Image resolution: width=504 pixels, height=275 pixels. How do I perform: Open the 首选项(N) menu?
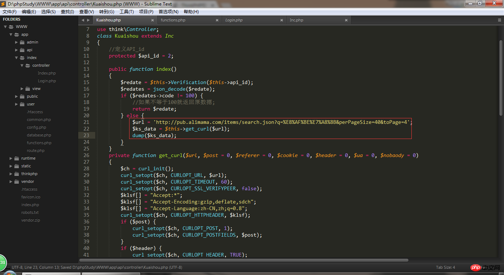pyautogui.click(x=168, y=11)
